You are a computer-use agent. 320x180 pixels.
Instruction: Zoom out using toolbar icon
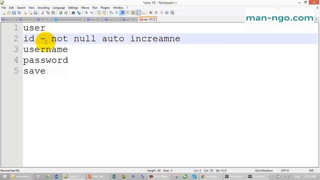(x=91, y=13)
